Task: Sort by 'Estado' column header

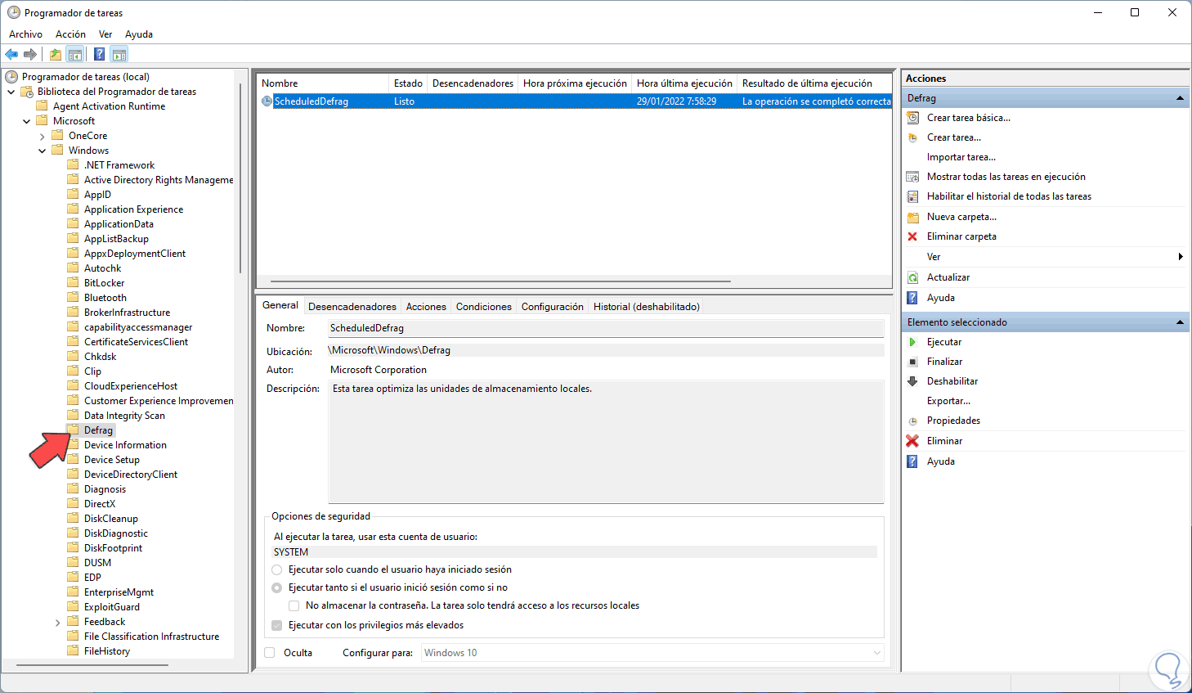Action: [x=408, y=83]
